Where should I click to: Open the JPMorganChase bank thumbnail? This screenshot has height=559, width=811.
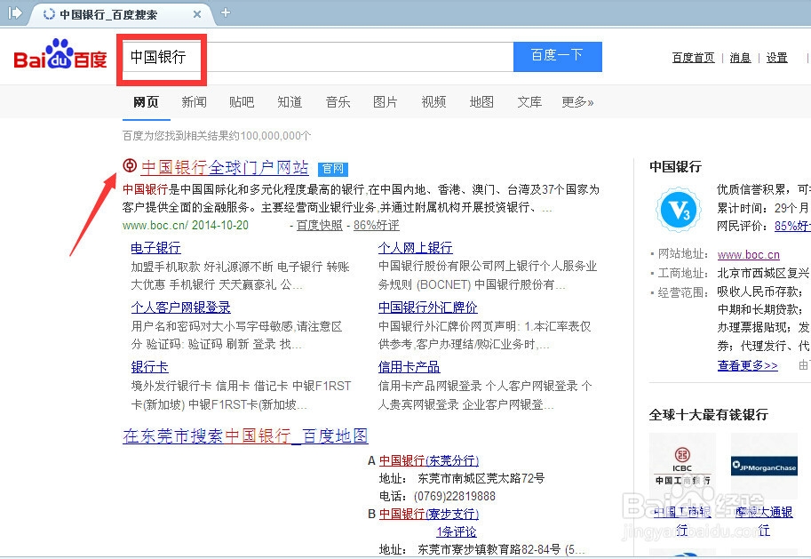[x=764, y=467]
